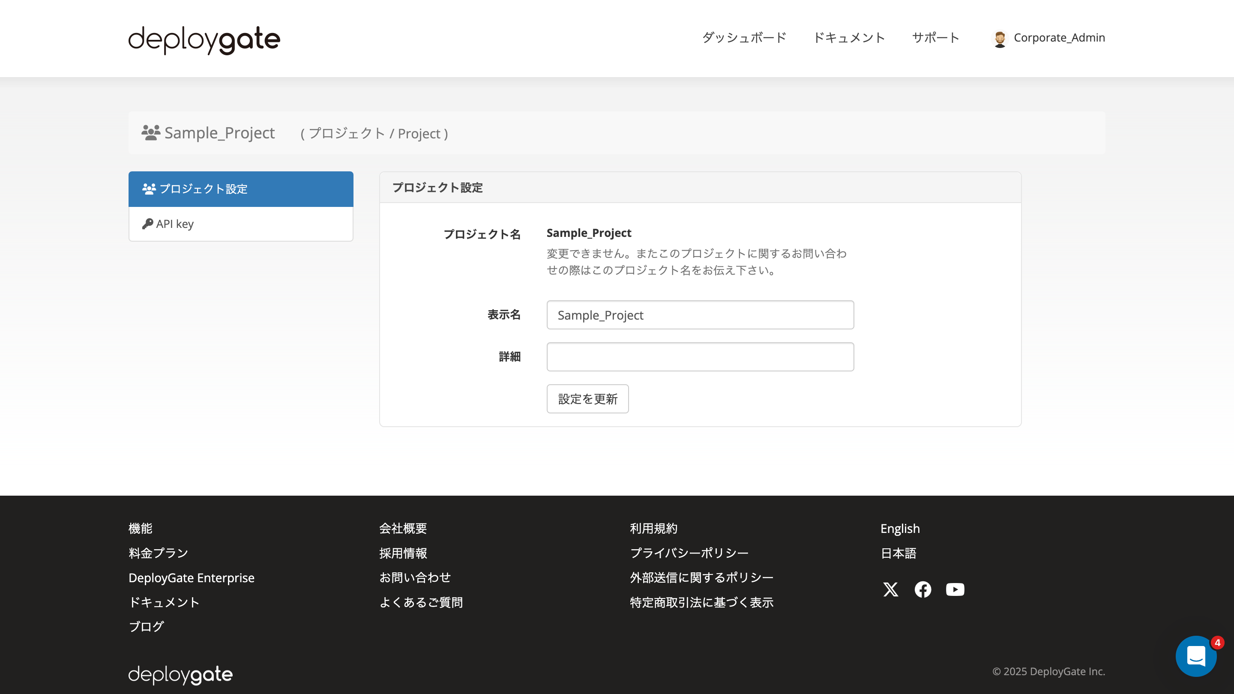The height and width of the screenshot is (694, 1234).
Task: Open the サポート navigation item
Action: [x=935, y=38]
